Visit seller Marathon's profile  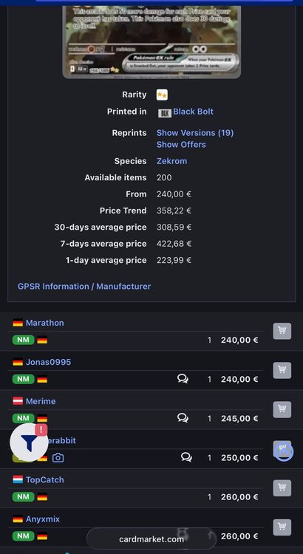45,323
